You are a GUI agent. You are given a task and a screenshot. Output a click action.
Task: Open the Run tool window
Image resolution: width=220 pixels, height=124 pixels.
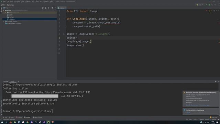click(5, 117)
